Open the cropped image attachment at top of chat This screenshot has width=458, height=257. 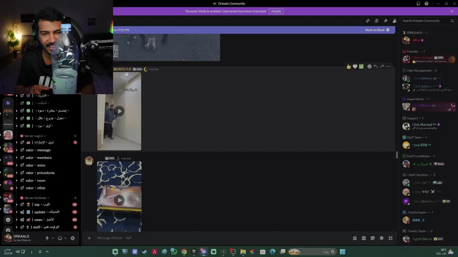(166, 47)
